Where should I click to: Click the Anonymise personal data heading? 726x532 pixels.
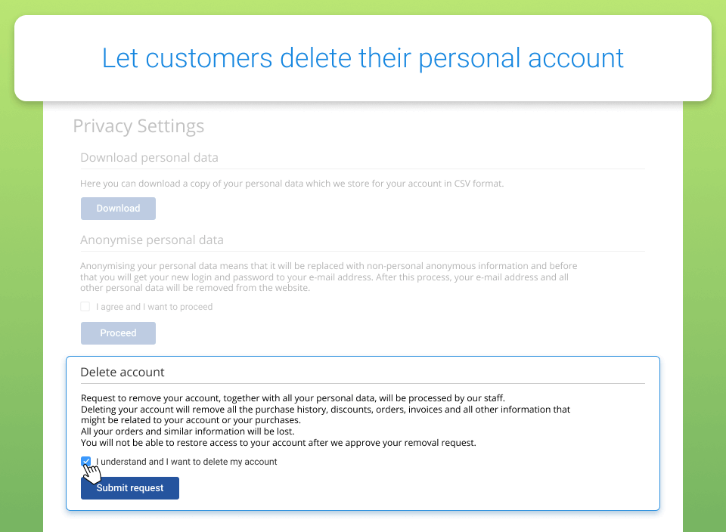coord(152,240)
